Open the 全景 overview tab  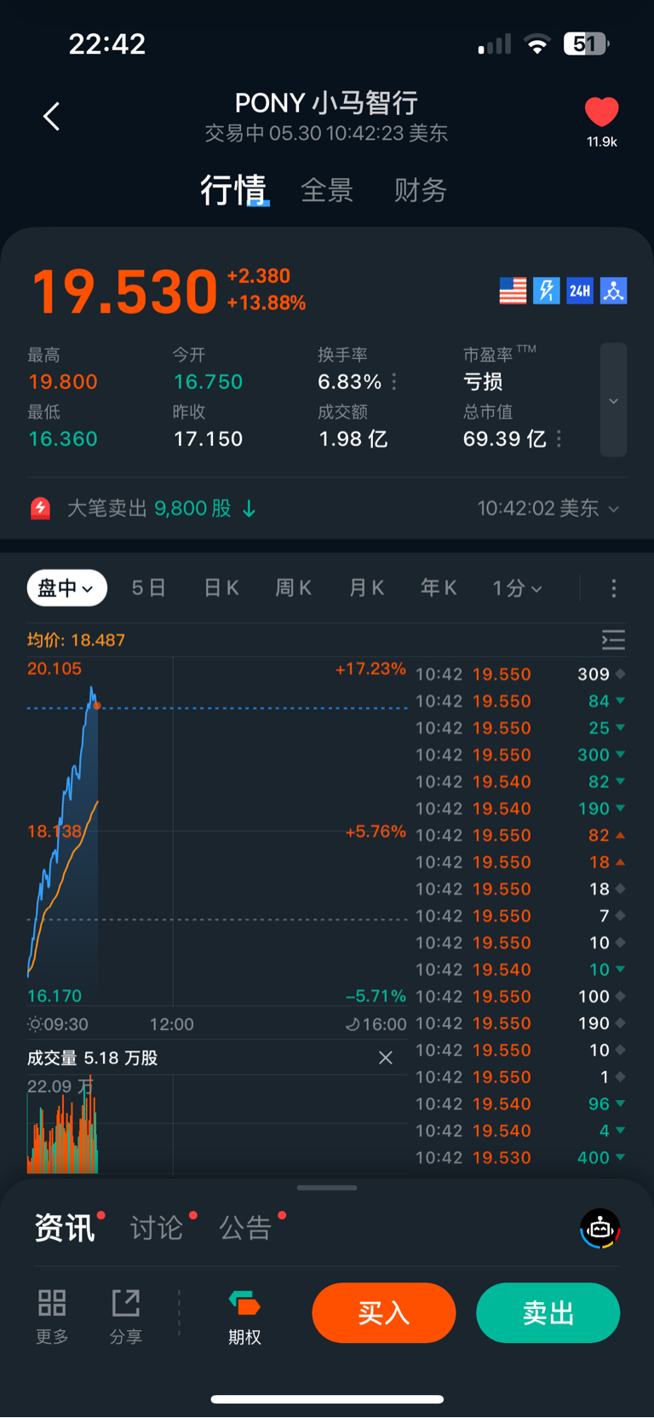pyautogui.click(x=327, y=189)
